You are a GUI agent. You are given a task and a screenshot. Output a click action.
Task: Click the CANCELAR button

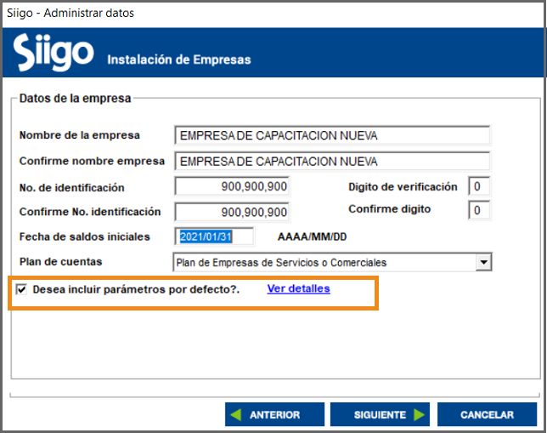487,414
